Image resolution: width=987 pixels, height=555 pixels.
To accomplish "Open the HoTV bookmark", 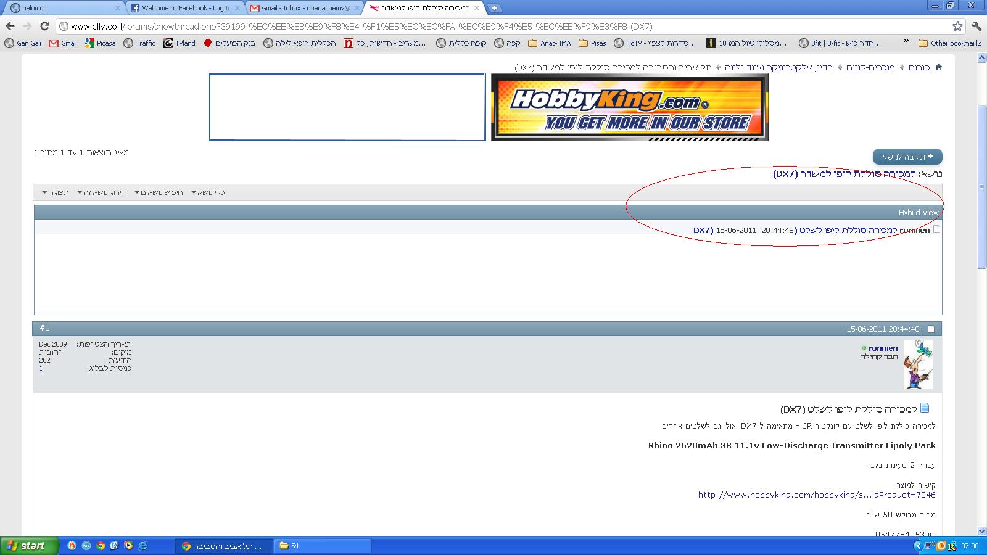I will click(655, 43).
